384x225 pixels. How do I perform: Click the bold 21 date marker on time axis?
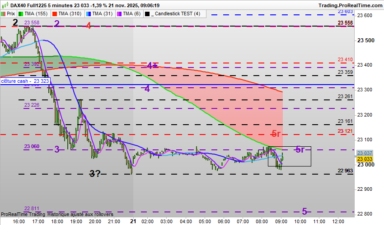pos(133,221)
